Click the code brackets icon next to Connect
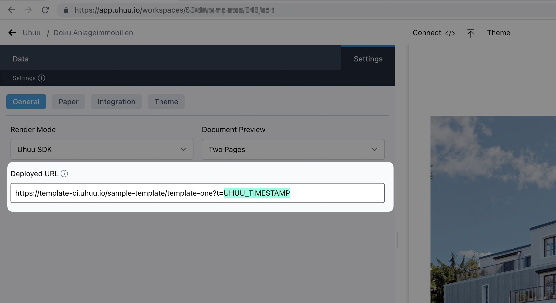Viewport: 556px width, 303px height. click(450, 33)
